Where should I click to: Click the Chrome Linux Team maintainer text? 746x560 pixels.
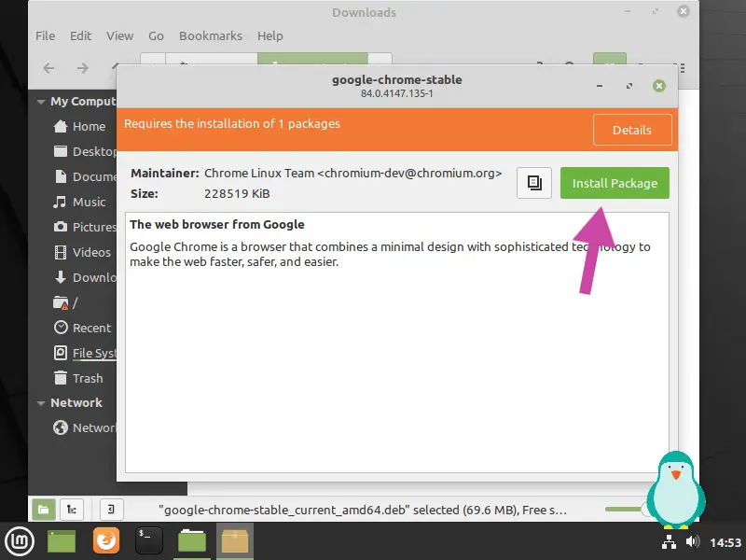[353, 174]
